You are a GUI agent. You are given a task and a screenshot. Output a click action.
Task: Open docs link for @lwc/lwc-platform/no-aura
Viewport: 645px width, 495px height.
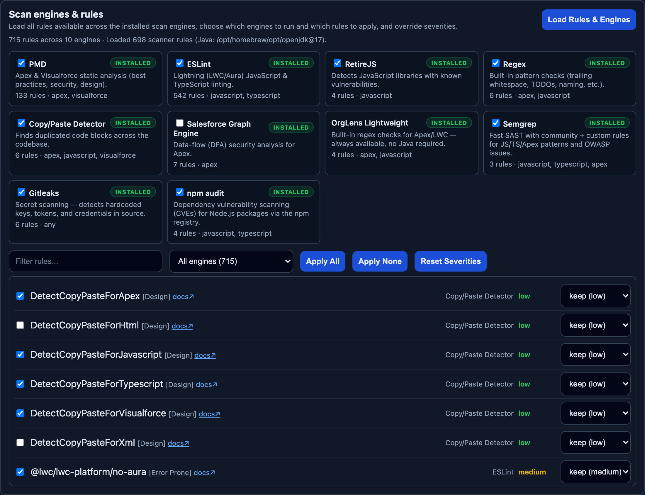tap(204, 473)
